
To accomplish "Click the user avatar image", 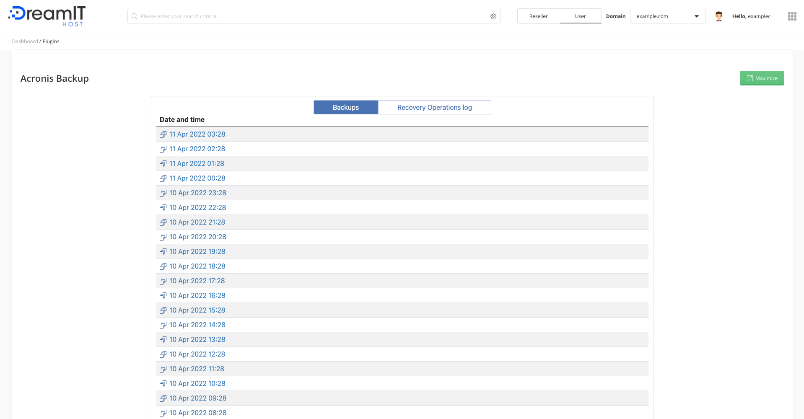I will 719,16.
